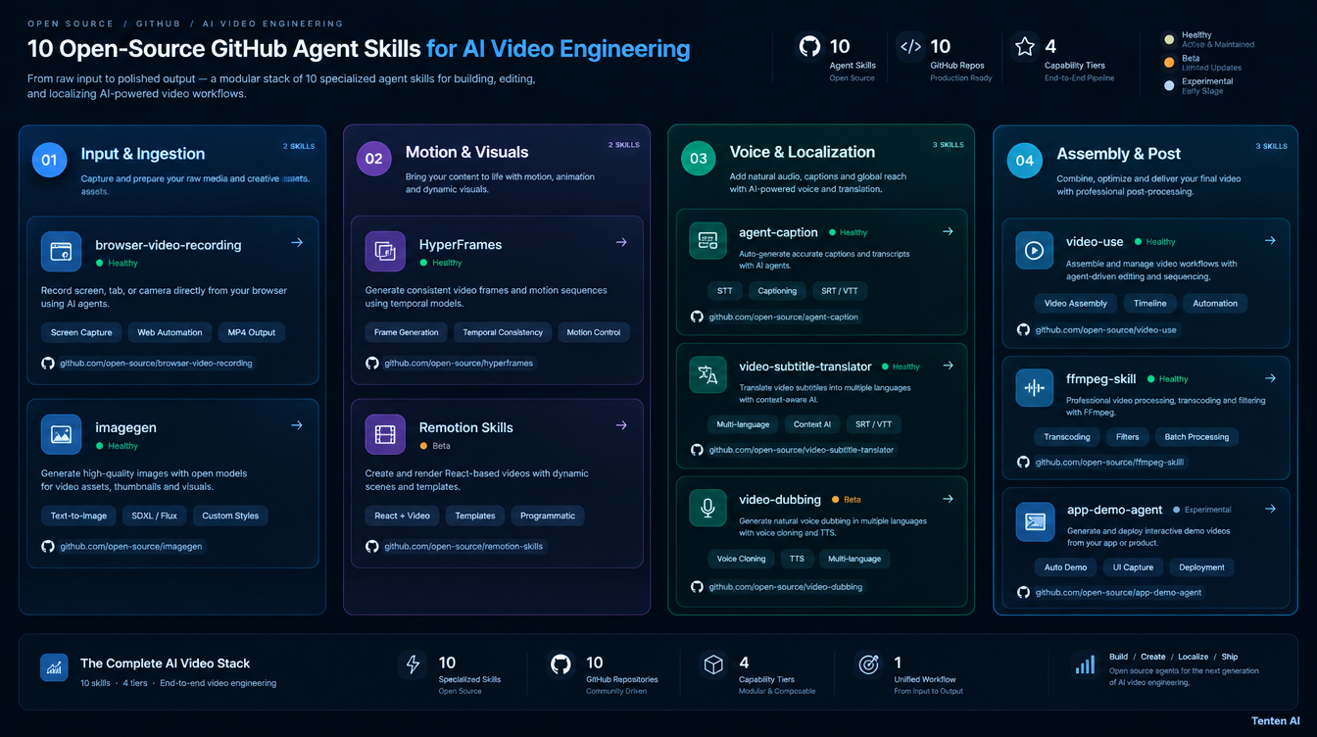The width and height of the screenshot is (1317, 737).
Task: Click the code brackets icon for GitHub Repos
Action: (910, 46)
